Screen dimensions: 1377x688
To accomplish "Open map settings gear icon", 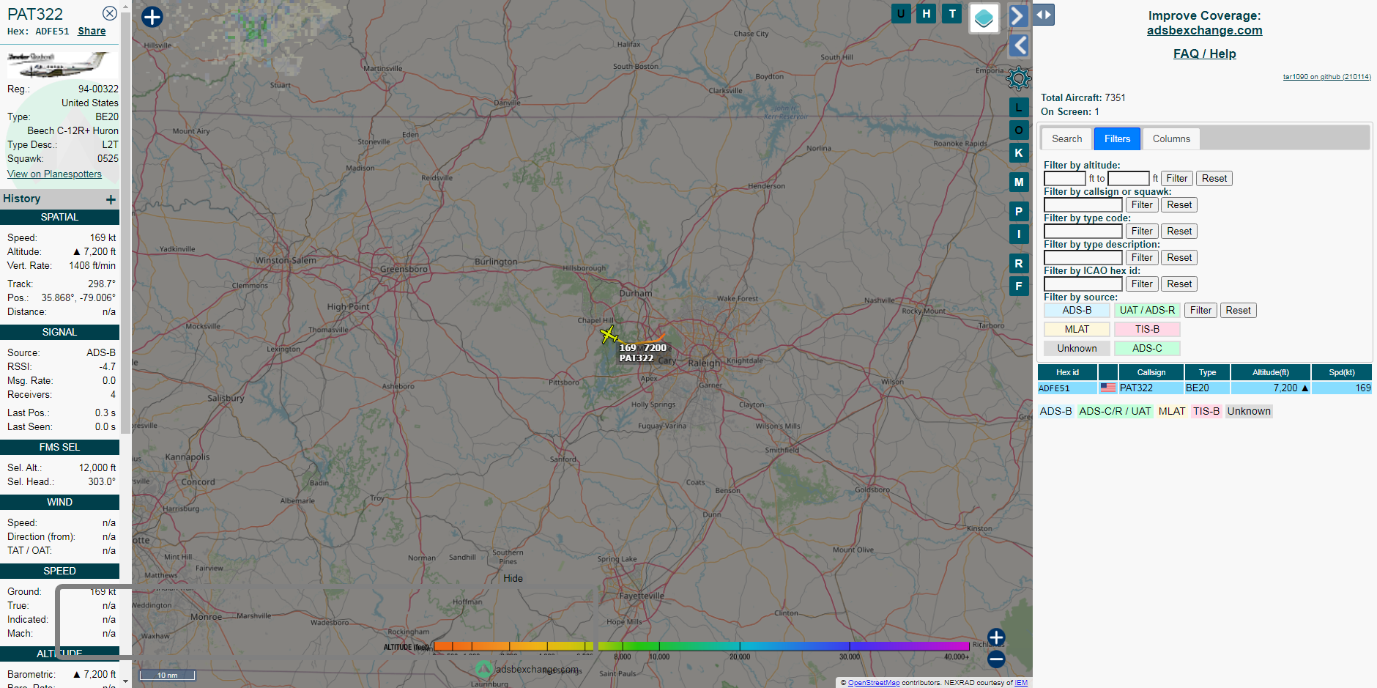I will 1019,78.
